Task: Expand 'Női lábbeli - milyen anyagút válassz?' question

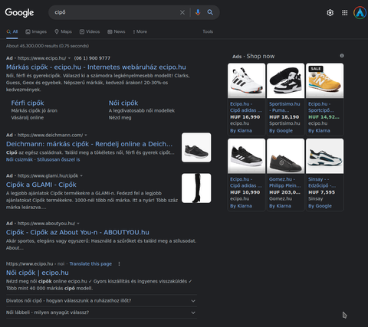Action: click(101, 312)
